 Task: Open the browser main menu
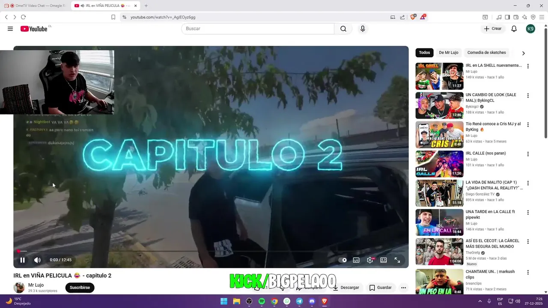542,17
